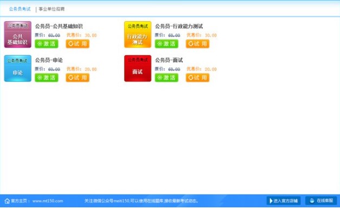Screen dimensions: 340x209
Task: Click the 进入官方店铺 button
Action: point(284,201)
